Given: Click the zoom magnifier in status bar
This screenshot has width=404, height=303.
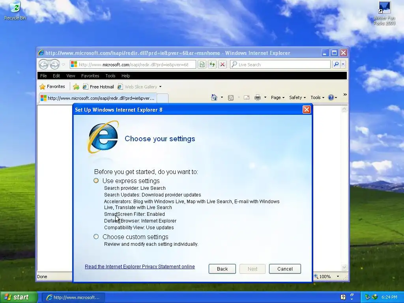Looking at the screenshot, I should click(316, 276).
